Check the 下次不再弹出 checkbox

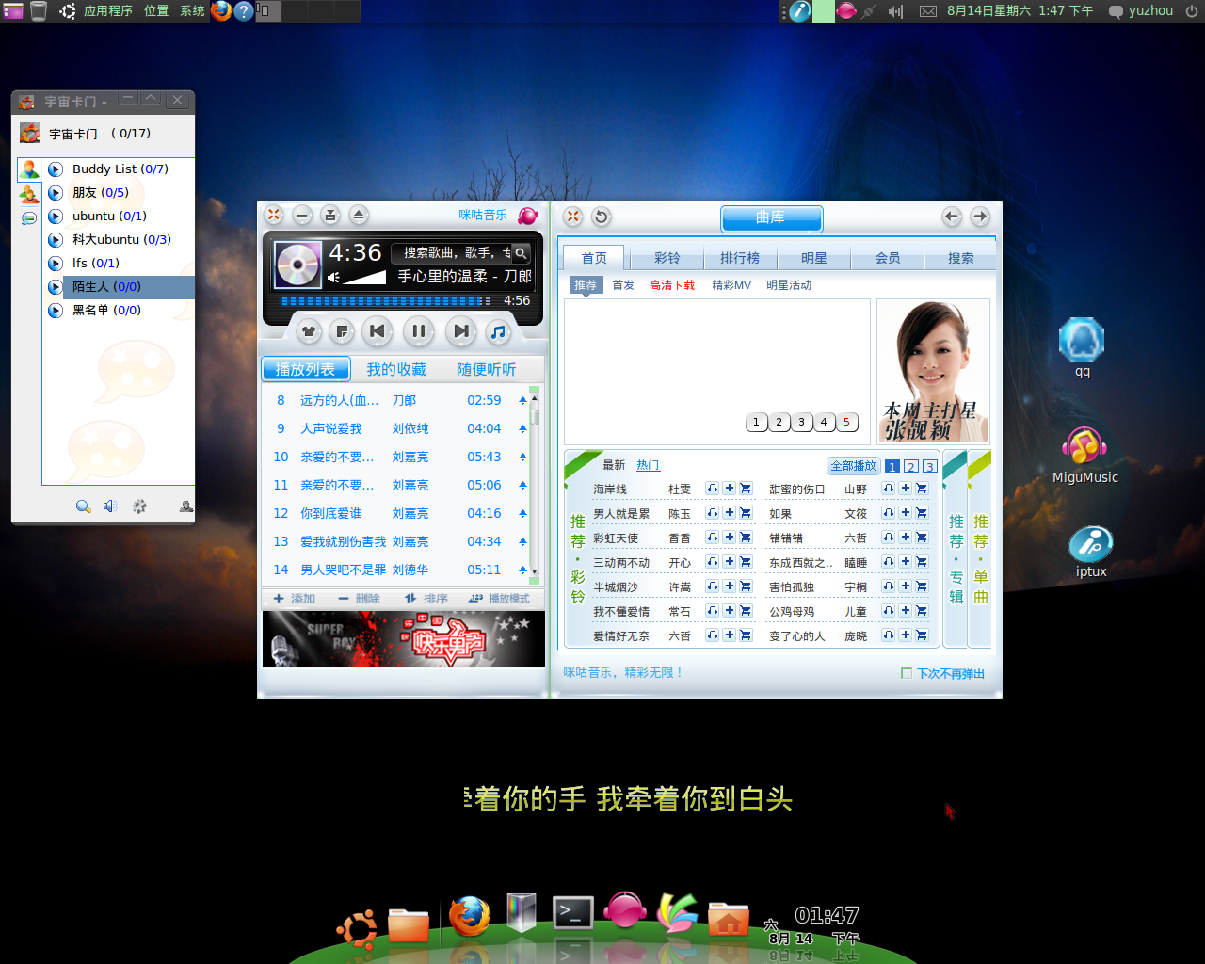(907, 673)
